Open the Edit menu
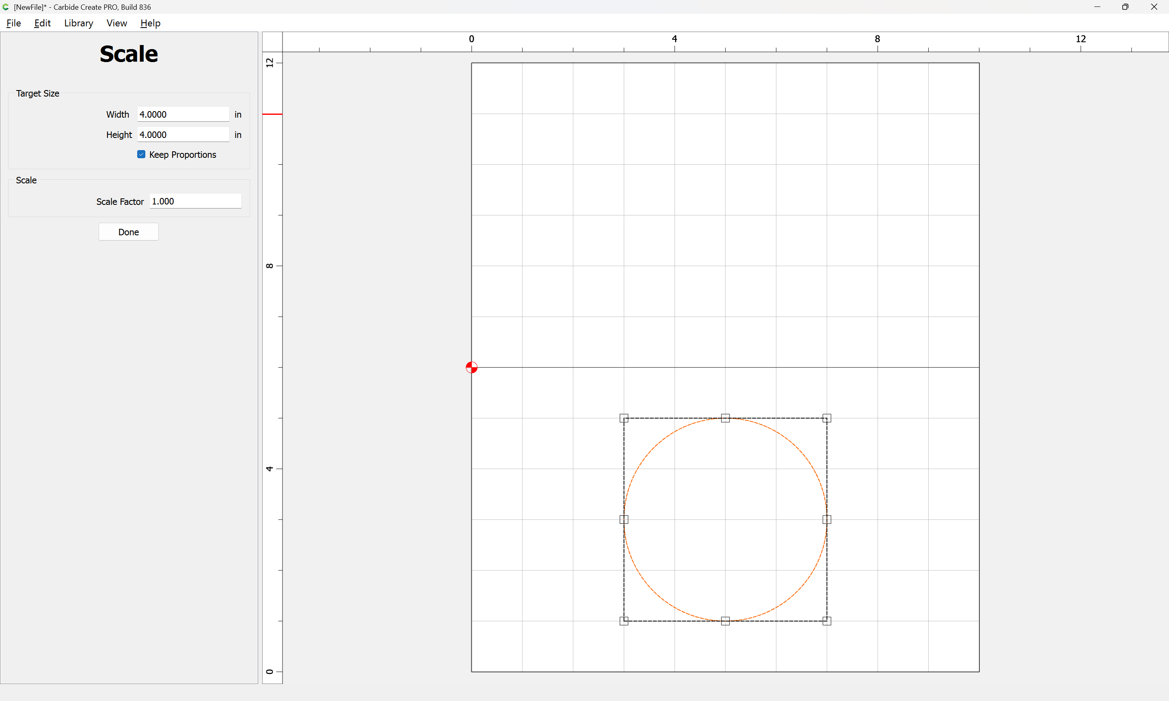This screenshot has height=701, width=1169. click(x=42, y=23)
